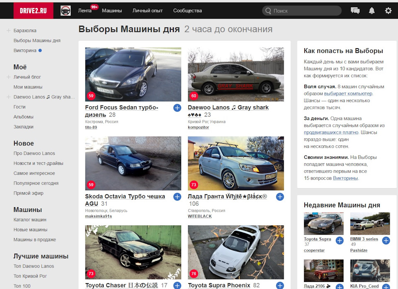This screenshot has width=398, height=289.
Task: Open the messages chat icon
Action: 355,11
